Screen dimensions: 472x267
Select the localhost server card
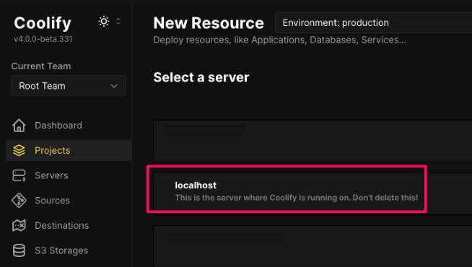[x=313, y=193]
